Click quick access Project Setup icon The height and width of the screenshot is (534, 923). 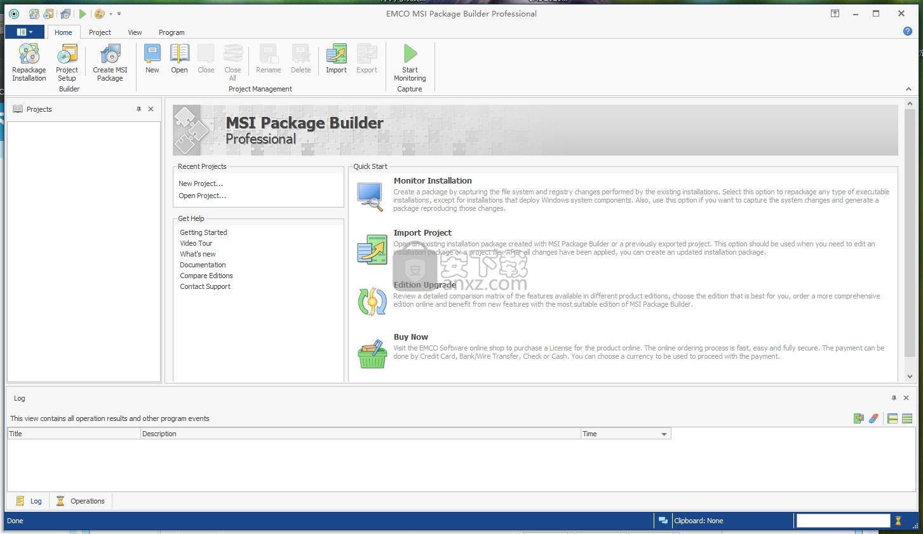(x=49, y=13)
